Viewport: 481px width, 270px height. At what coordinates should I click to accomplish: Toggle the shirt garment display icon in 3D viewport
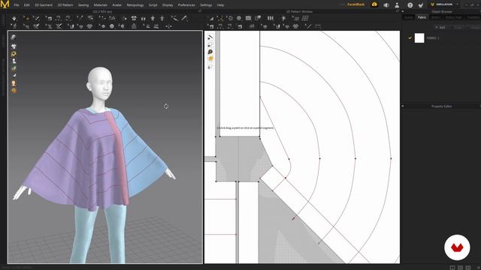tap(14, 46)
